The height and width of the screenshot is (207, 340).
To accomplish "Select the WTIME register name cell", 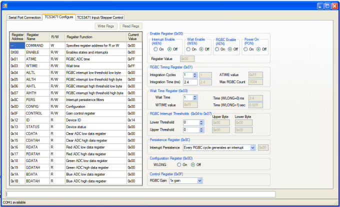I will pos(37,66).
